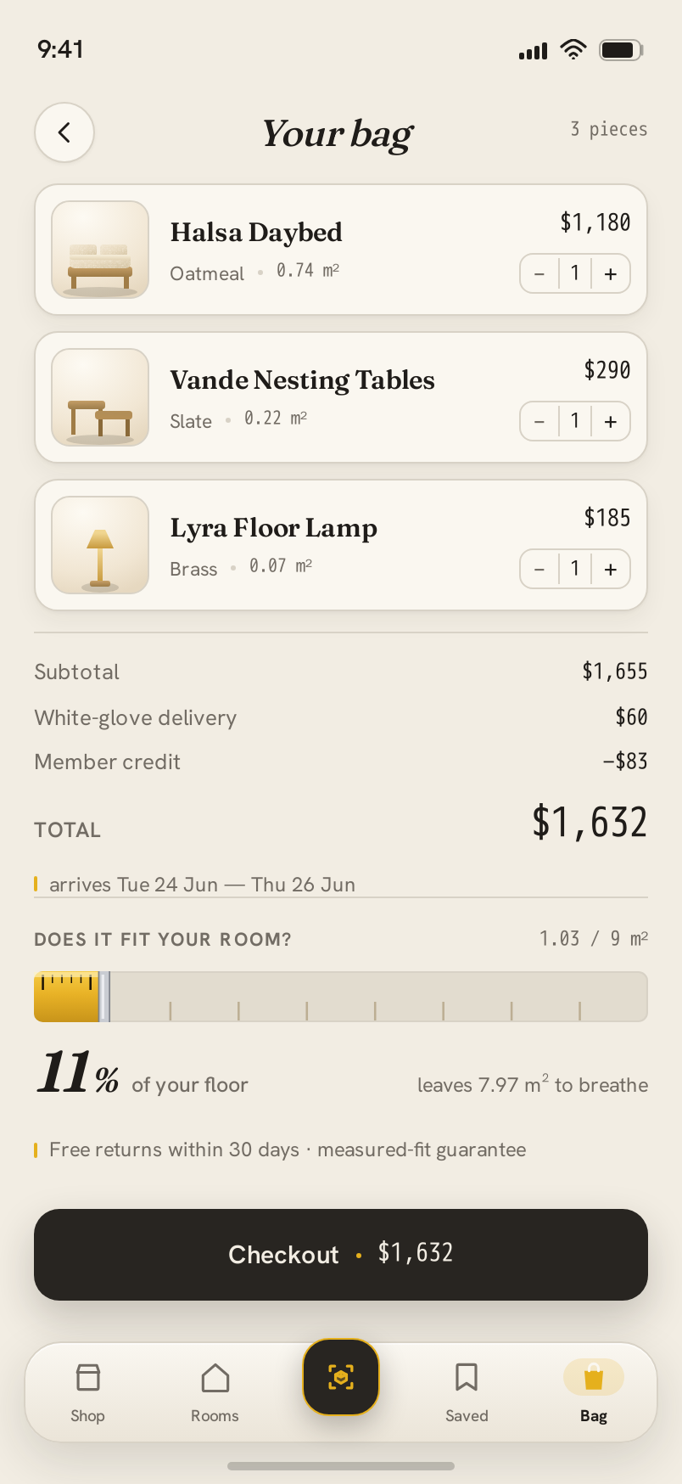Decrease Vande Nesting Tables quantity
Viewport: 682px width, 1484px height.
(539, 422)
